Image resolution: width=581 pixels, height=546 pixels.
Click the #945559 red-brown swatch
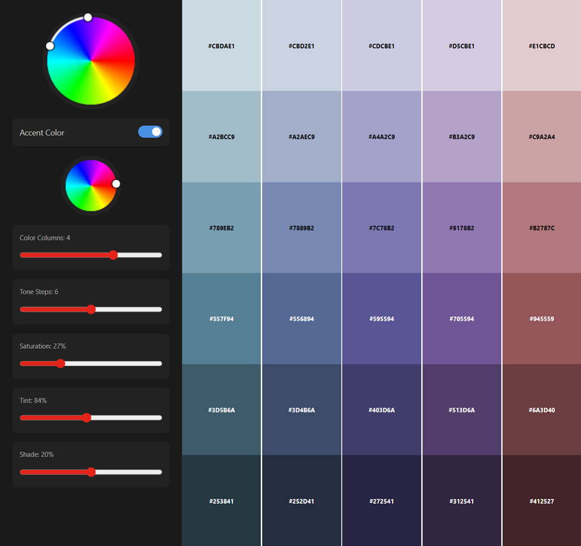click(x=542, y=319)
